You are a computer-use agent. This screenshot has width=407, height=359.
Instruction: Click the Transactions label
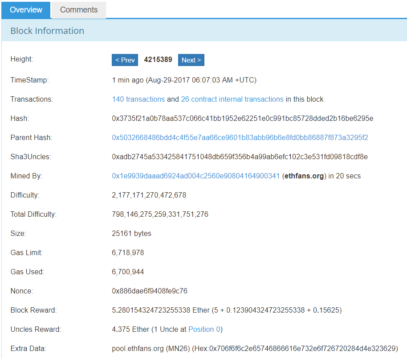coord(32,99)
